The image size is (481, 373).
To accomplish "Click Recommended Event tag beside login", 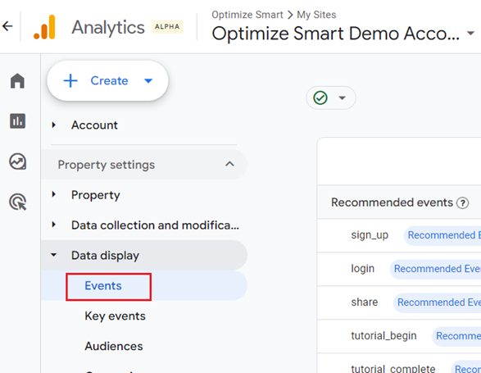I will pyautogui.click(x=436, y=269).
